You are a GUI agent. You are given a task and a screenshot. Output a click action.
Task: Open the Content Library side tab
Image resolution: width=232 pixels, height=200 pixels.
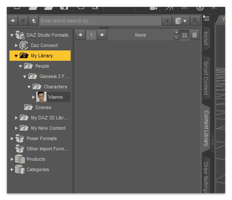coord(206,128)
